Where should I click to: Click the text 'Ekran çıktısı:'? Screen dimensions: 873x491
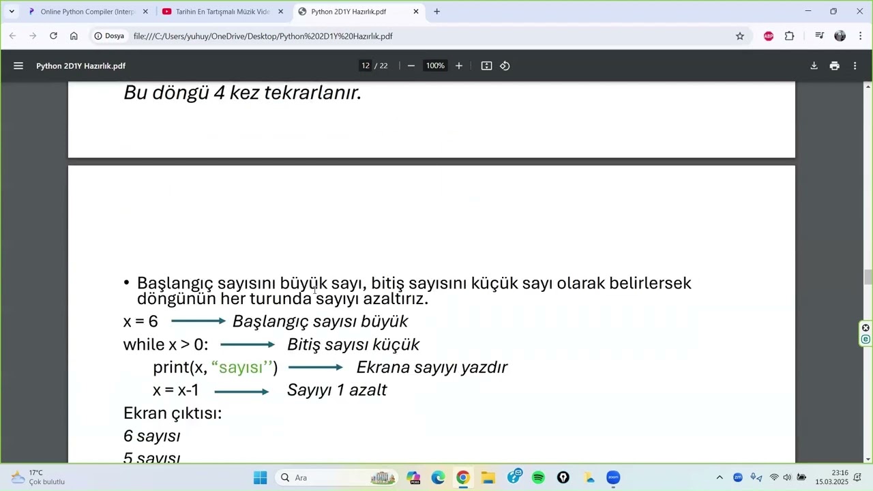tap(173, 413)
